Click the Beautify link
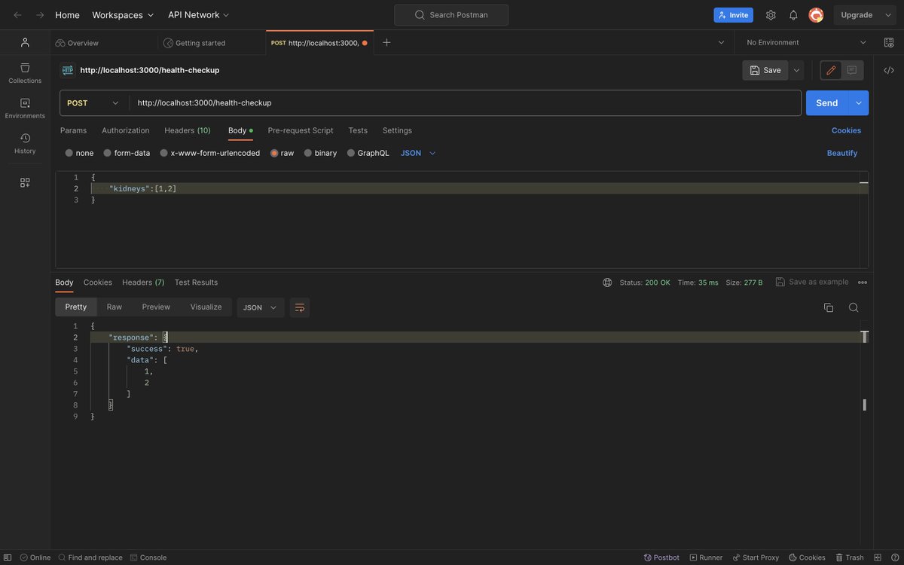Image resolution: width=904 pixels, height=565 pixels. click(842, 153)
